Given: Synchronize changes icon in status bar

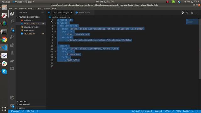Looking at the screenshot, I should [23, 111].
